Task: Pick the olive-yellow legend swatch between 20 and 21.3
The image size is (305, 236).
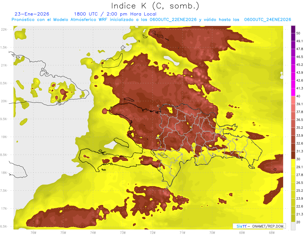Action: 293,218
